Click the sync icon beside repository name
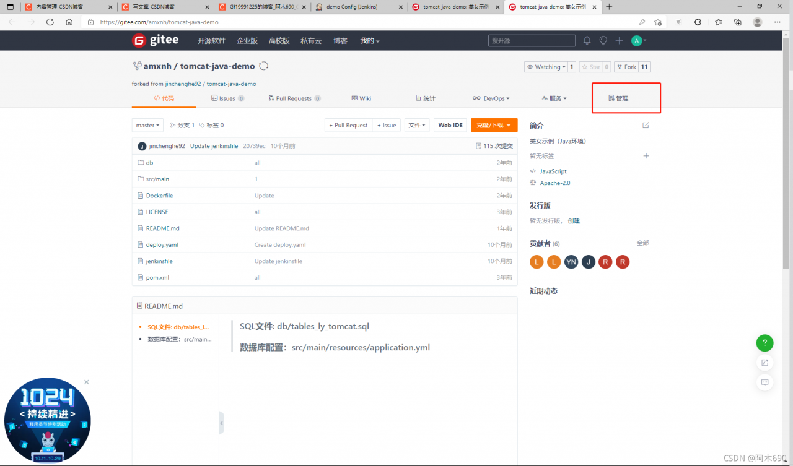Viewport: 793px width, 466px height. coord(263,66)
